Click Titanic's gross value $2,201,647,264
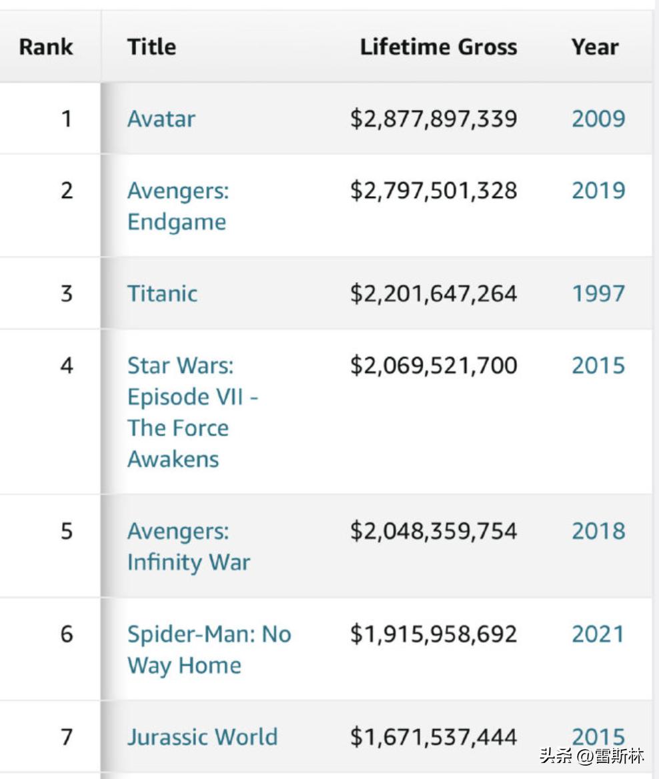659x779 pixels. coord(434,293)
